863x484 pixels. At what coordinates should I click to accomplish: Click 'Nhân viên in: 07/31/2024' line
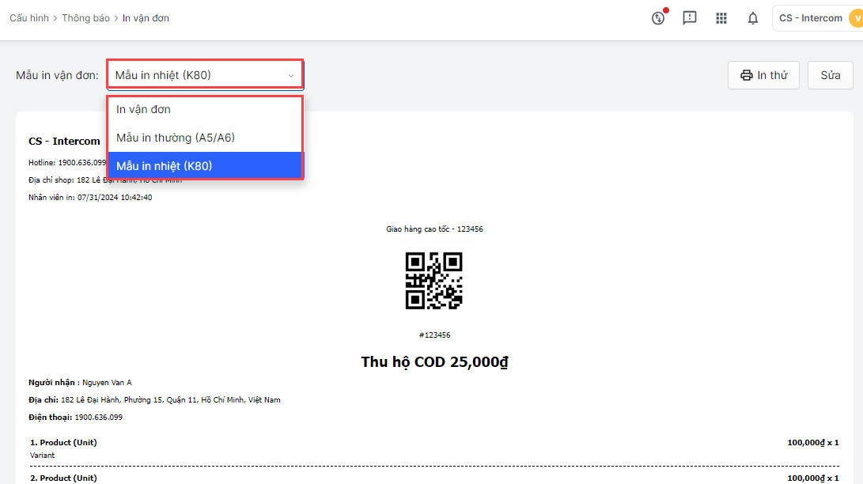90,198
